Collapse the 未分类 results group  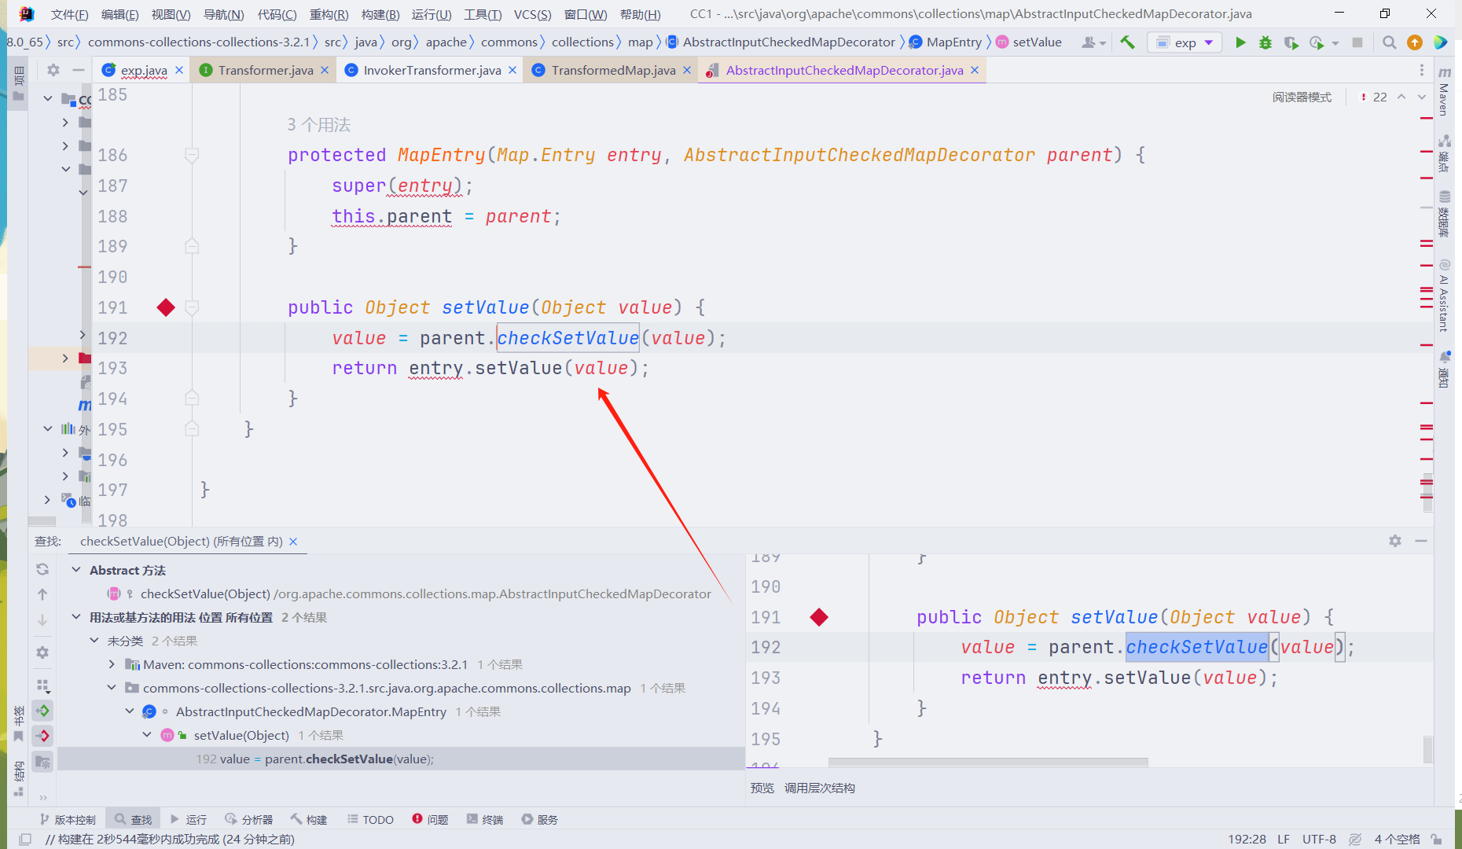click(x=94, y=641)
